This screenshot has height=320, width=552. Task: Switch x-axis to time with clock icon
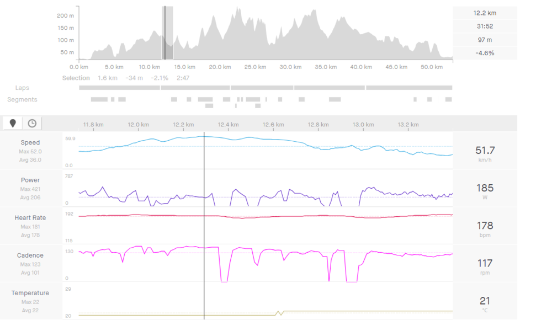[x=32, y=123]
